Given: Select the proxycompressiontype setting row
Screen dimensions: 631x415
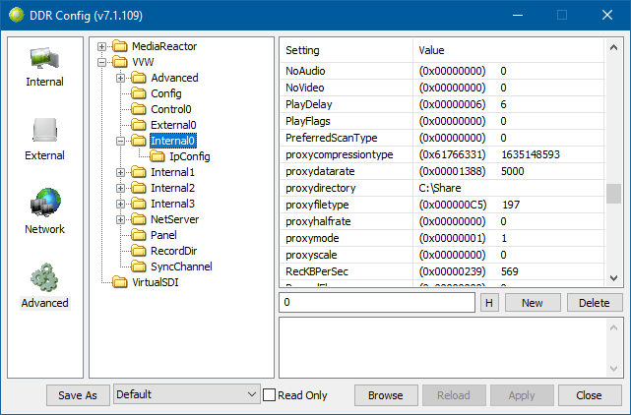Looking at the screenshot, I should (442, 154).
